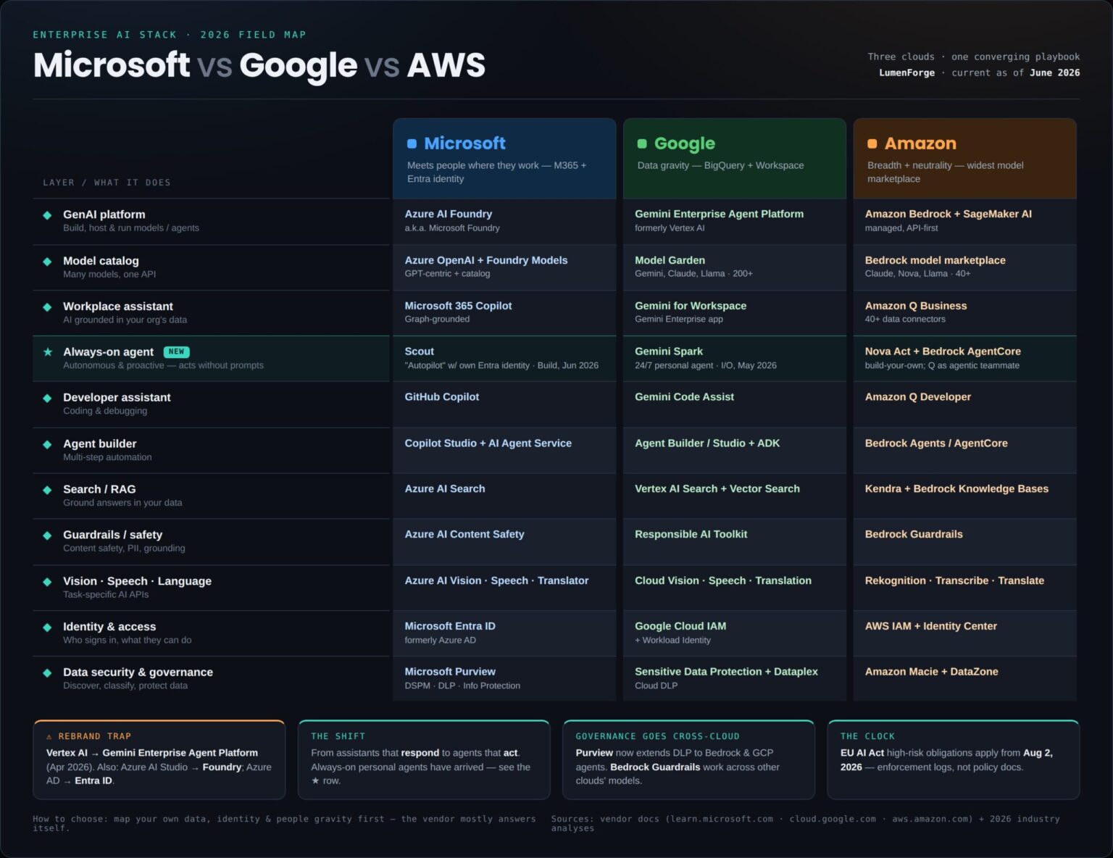Click THE CLOCK card heading
Viewport: 1113px width, 858px height.
pos(867,736)
